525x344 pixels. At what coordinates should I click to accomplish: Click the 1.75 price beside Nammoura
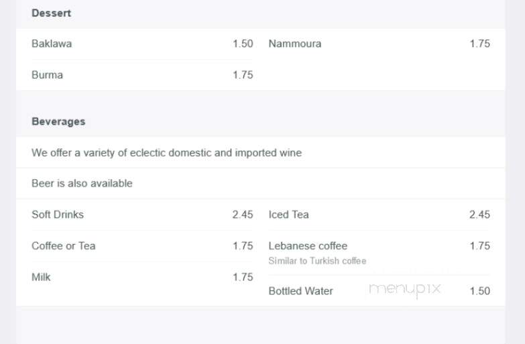pyautogui.click(x=480, y=44)
